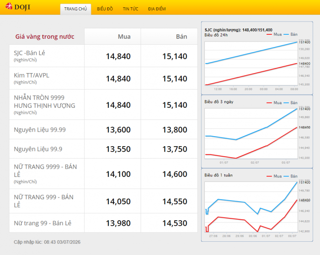Click the DOJI logo icon

(9, 6)
